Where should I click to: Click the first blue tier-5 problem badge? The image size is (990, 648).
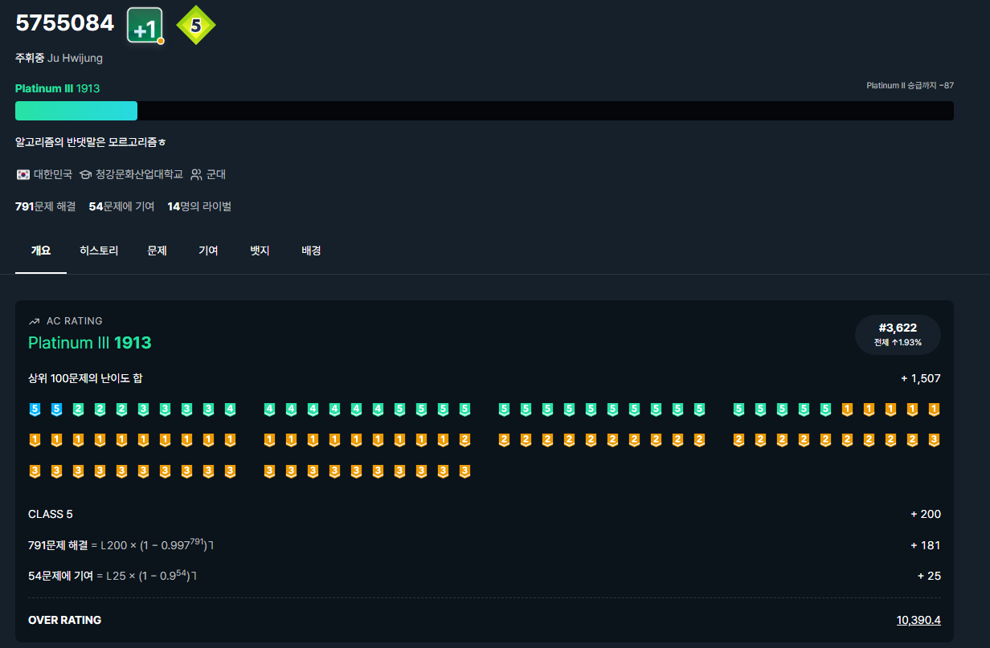click(x=35, y=410)
